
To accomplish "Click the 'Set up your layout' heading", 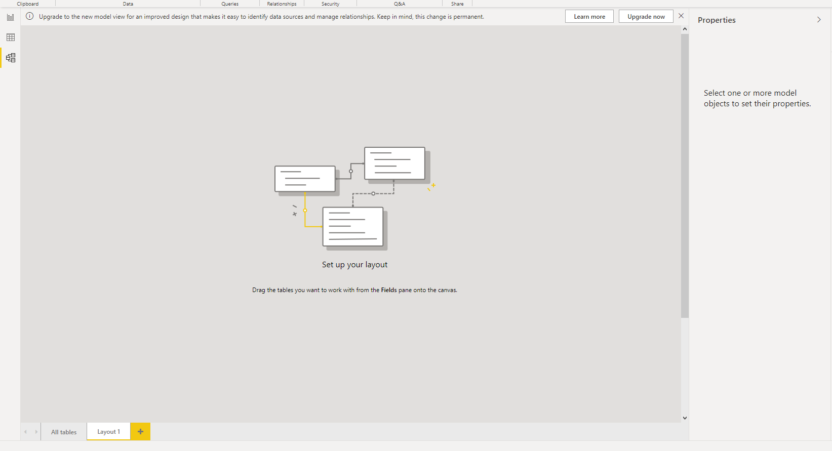I will 354,265.
